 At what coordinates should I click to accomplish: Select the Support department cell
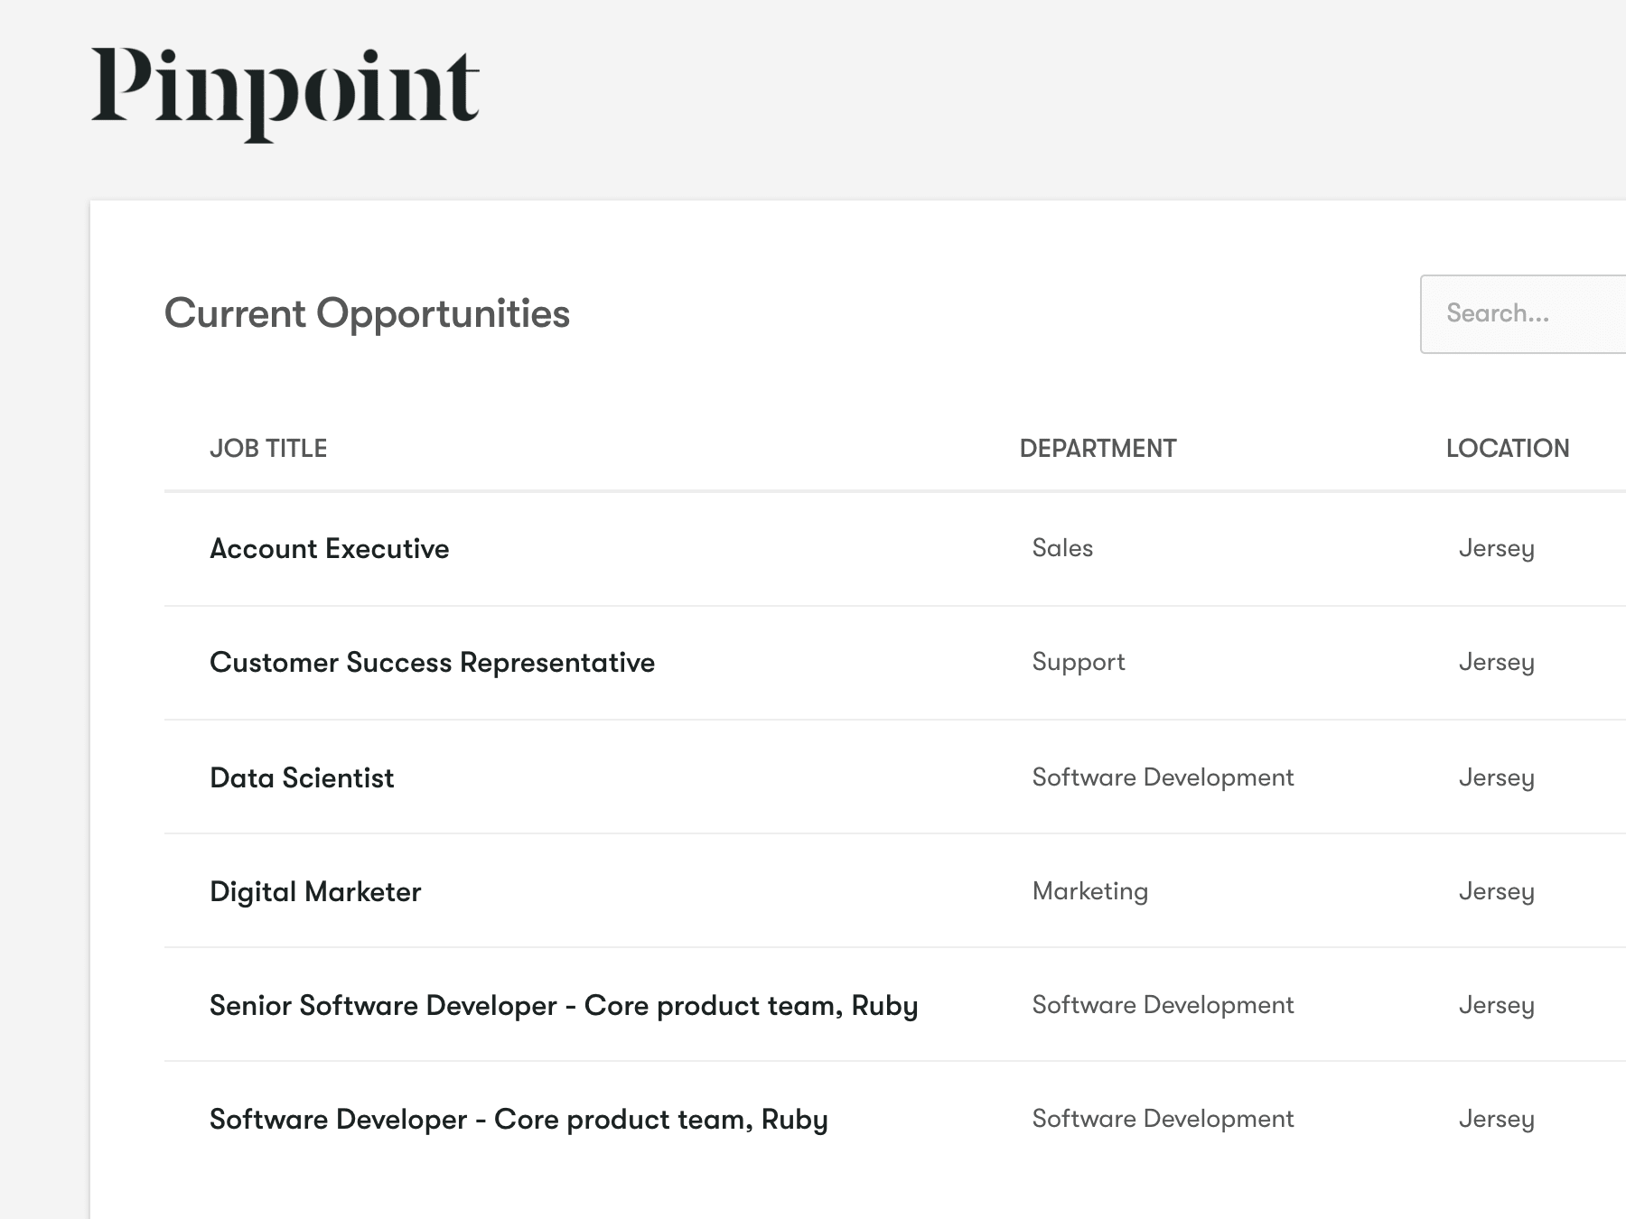[x=1079, y=663]
